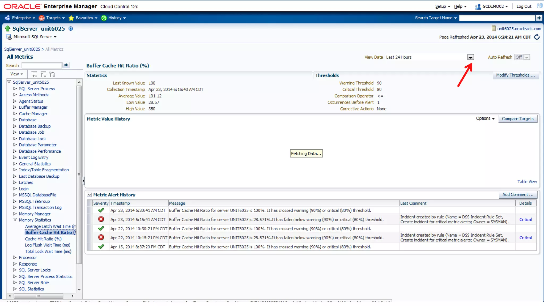Screen dimensions: 544x306
Task: Open the Enterprise menu
Action: pos(23,18)
